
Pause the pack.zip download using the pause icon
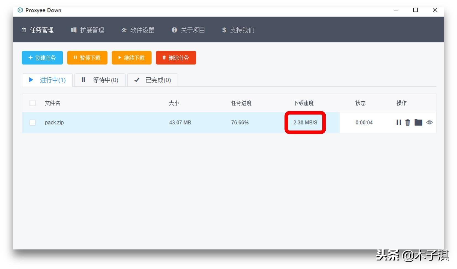[x=398, y=123]
